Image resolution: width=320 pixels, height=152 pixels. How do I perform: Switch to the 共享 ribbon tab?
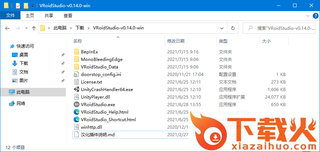(49, 15)
